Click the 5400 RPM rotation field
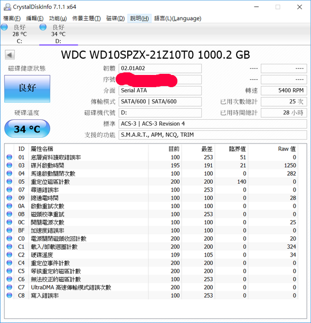 284,91
